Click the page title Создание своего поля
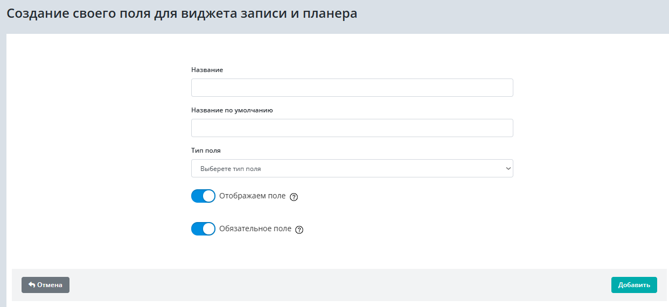 182,14
